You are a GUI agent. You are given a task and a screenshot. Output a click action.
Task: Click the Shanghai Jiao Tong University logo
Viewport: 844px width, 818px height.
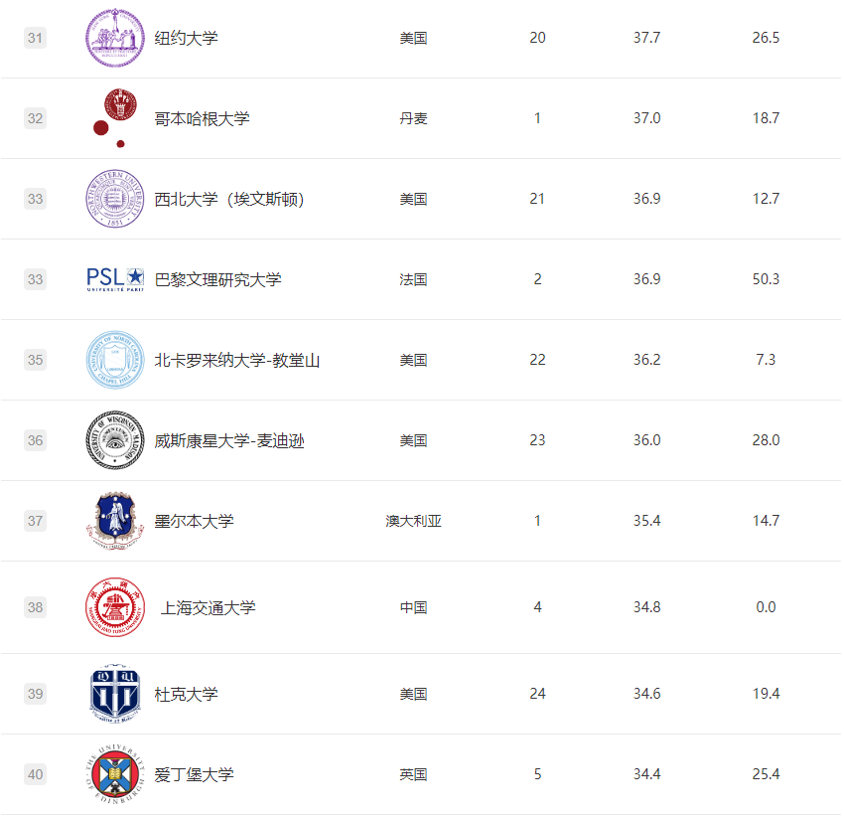click(115, 607)
